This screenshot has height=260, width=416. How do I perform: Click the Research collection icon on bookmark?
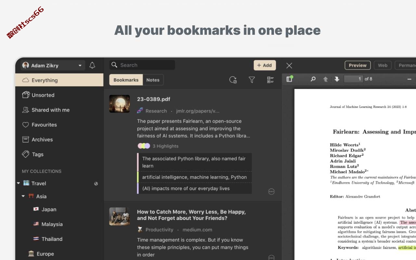(x=140, y=110)
